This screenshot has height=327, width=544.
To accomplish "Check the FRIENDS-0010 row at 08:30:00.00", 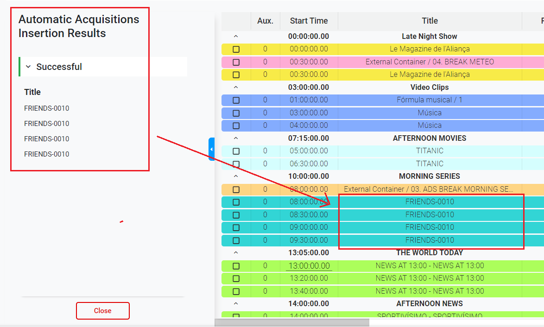I will point(236,215).
